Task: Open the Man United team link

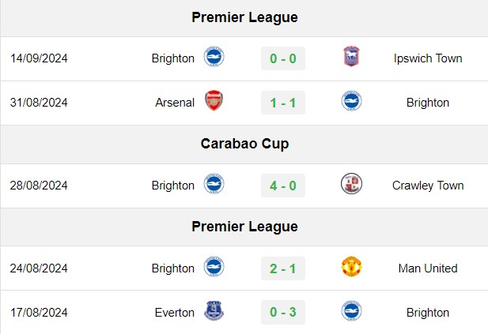Action: (428, 268)
